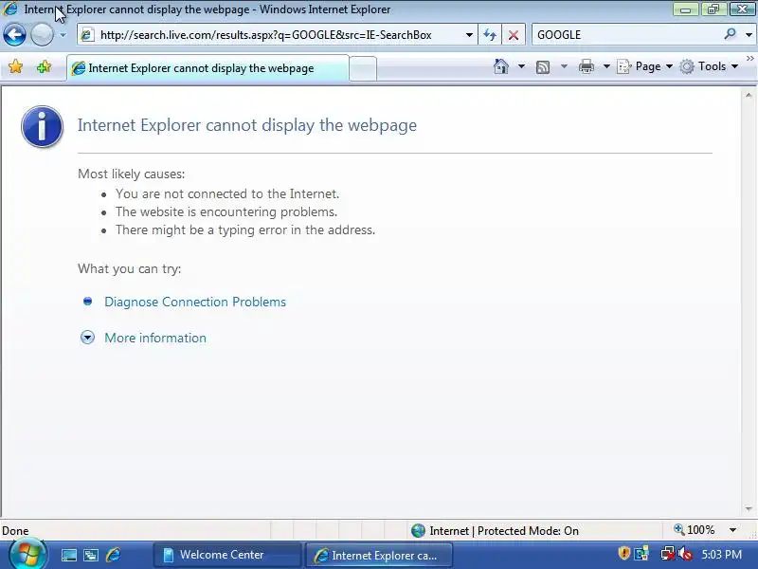The image size is (758, 569).
Task: Click the 'Done' status bar text
Action: point(15,531)
